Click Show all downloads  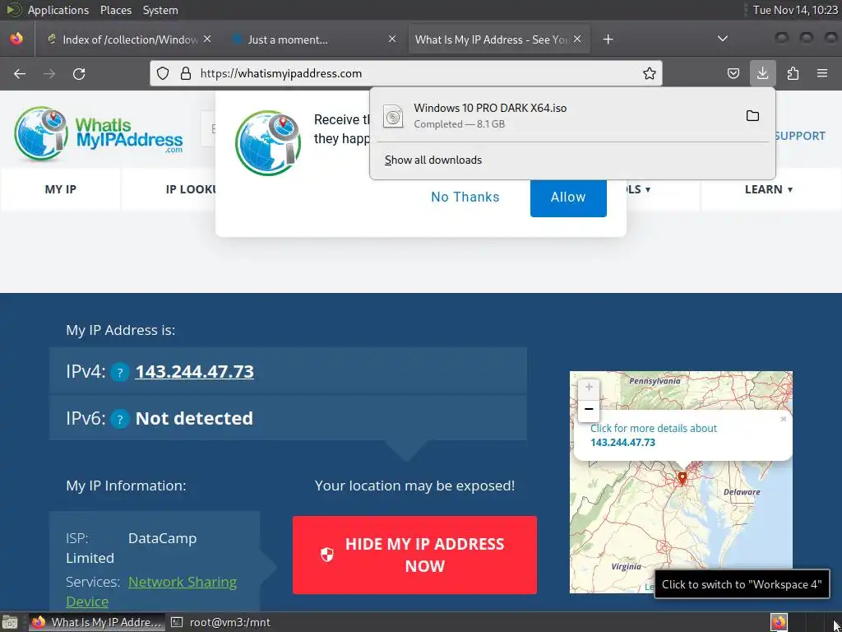[433, 160]
